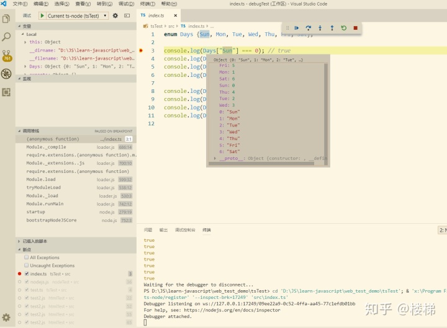Open the Explorer view in activity bar

point(6,19)
